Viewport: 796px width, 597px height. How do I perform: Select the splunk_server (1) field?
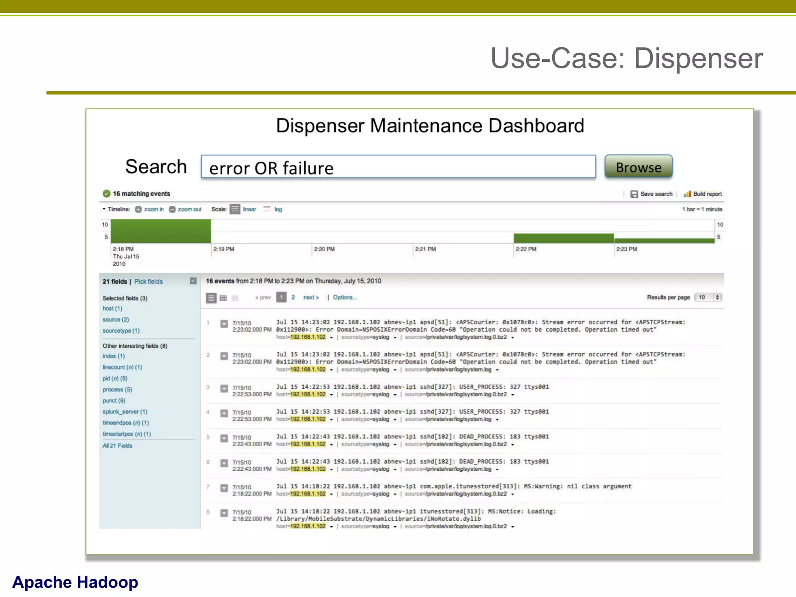[x=125, y=412]
